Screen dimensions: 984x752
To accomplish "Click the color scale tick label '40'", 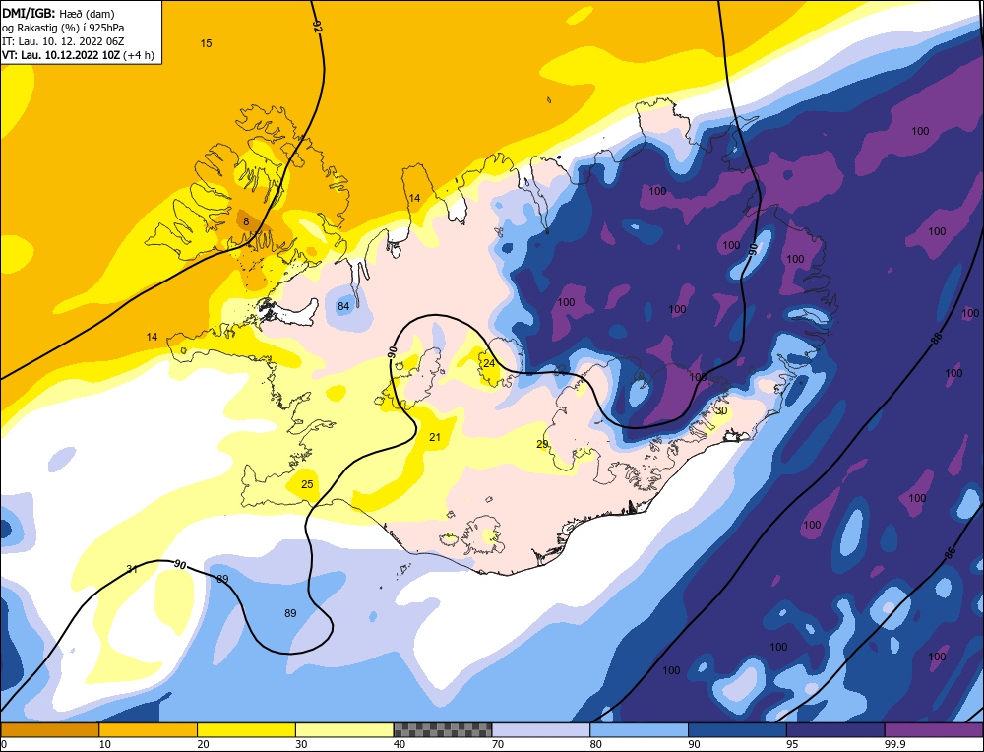I will pos(399,744).
